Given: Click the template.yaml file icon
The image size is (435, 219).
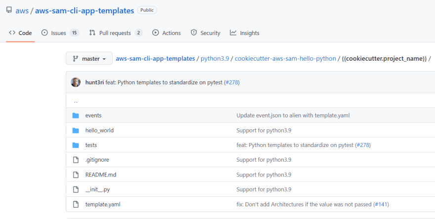Looking at the screenshot, I should point(76,204).
